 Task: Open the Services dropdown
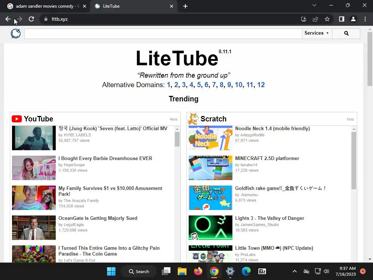[x=317, y=33]
